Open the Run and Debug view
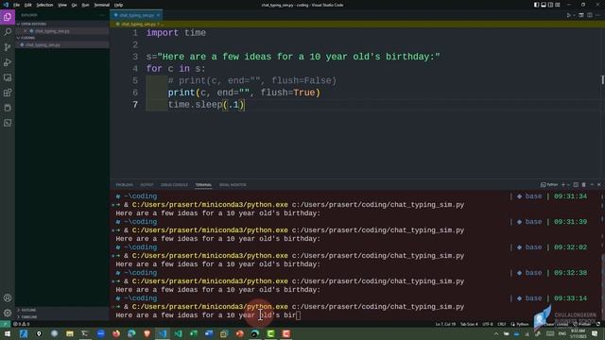605x340 pixels. click(x=8, y=62)
